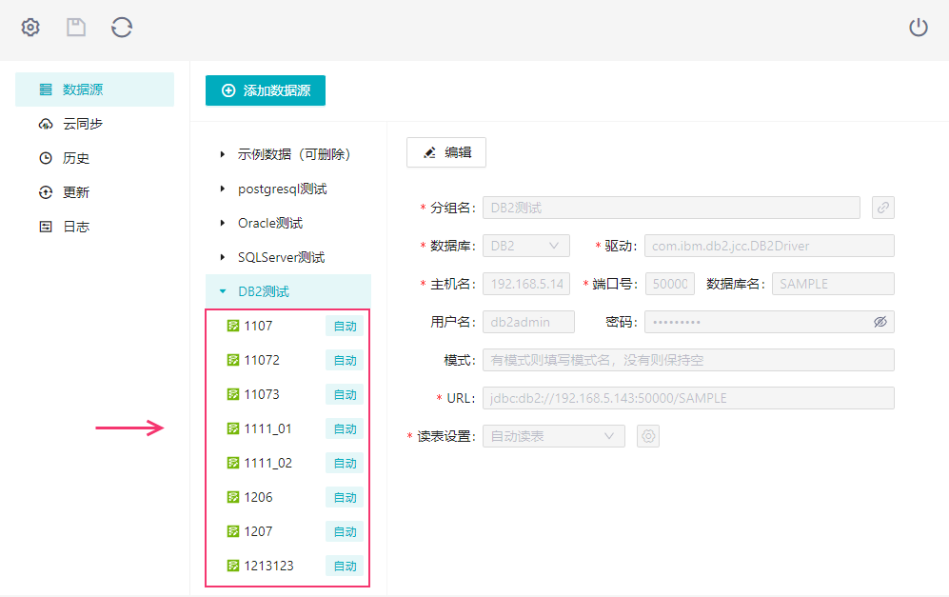Click the power icon at top right
The height and width of the screenshot is (597, 949).
tap(919, 28)
